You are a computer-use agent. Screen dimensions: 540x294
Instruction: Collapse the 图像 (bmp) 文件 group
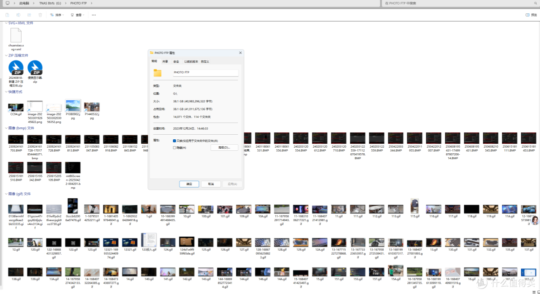coord(6,128)
